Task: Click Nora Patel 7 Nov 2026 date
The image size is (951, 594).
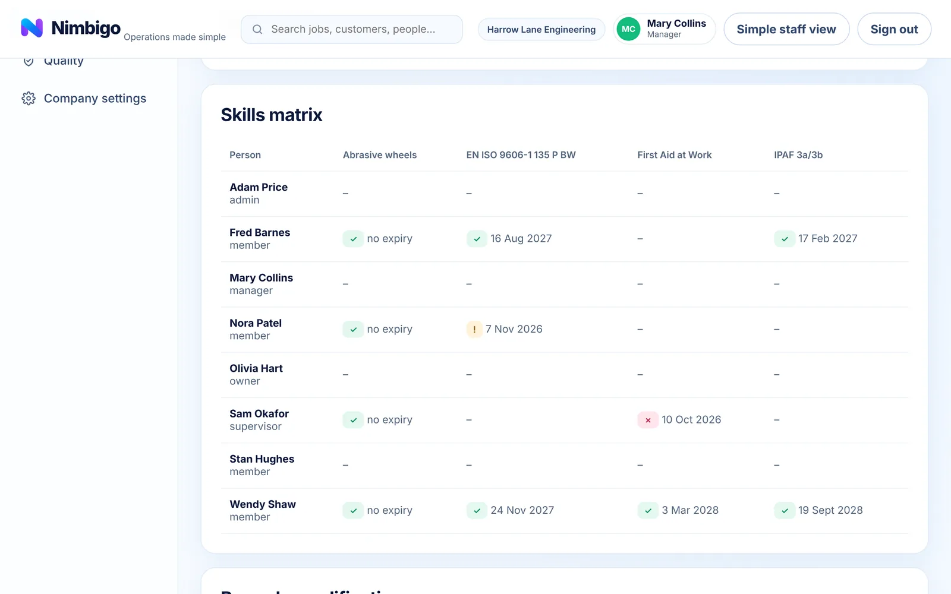Action: (x=514, y=329)
